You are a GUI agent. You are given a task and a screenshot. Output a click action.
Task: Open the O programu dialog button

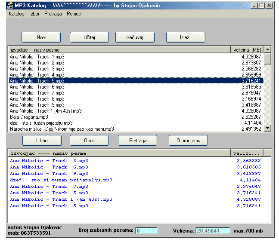tap(188, 141)
